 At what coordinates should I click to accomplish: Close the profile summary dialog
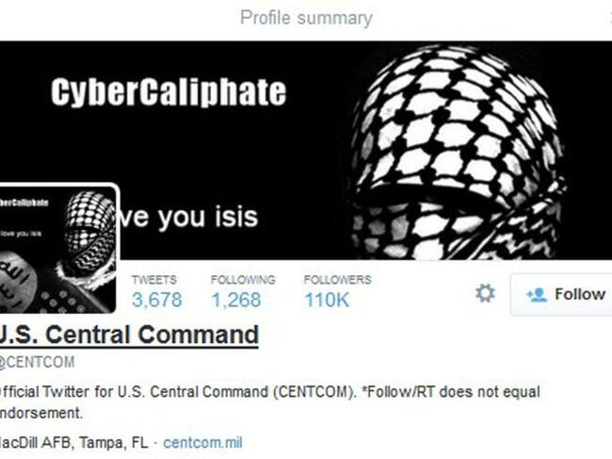(x=610, y=18)
